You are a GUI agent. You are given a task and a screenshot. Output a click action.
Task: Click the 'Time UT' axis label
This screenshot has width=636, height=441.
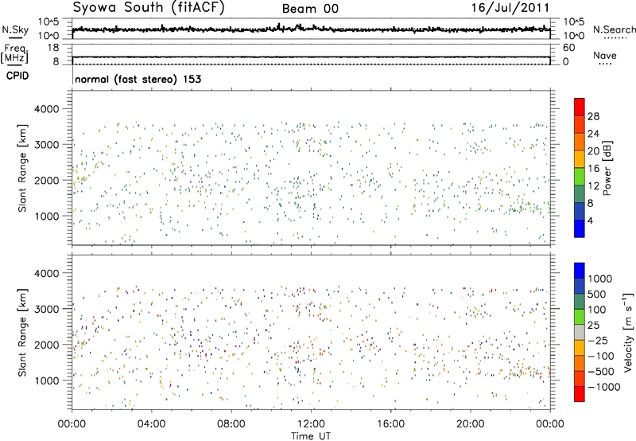tap(311, 435)
